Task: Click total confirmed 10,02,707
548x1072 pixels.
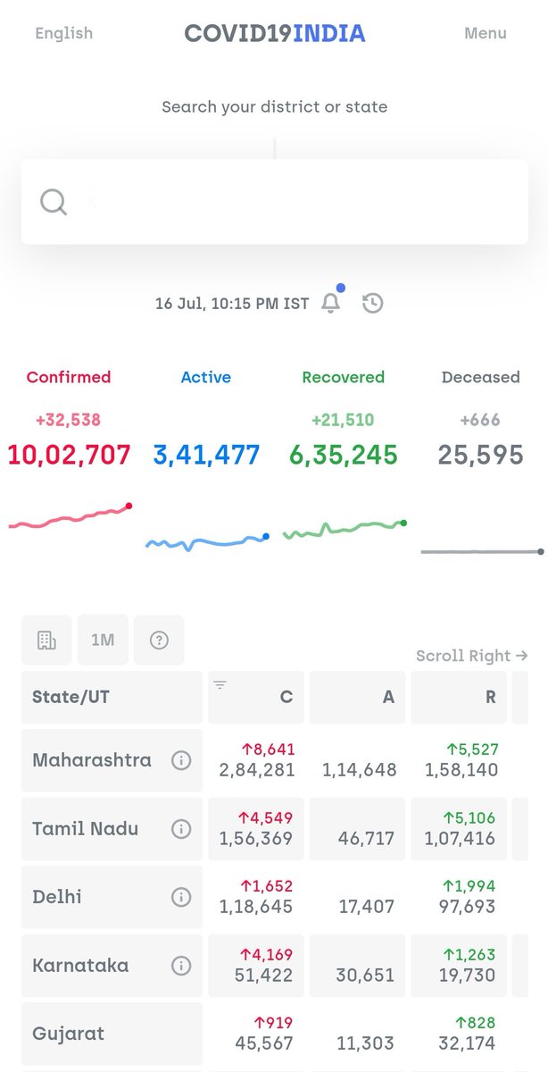Action: pyautogui.click(x=69, y=455)
